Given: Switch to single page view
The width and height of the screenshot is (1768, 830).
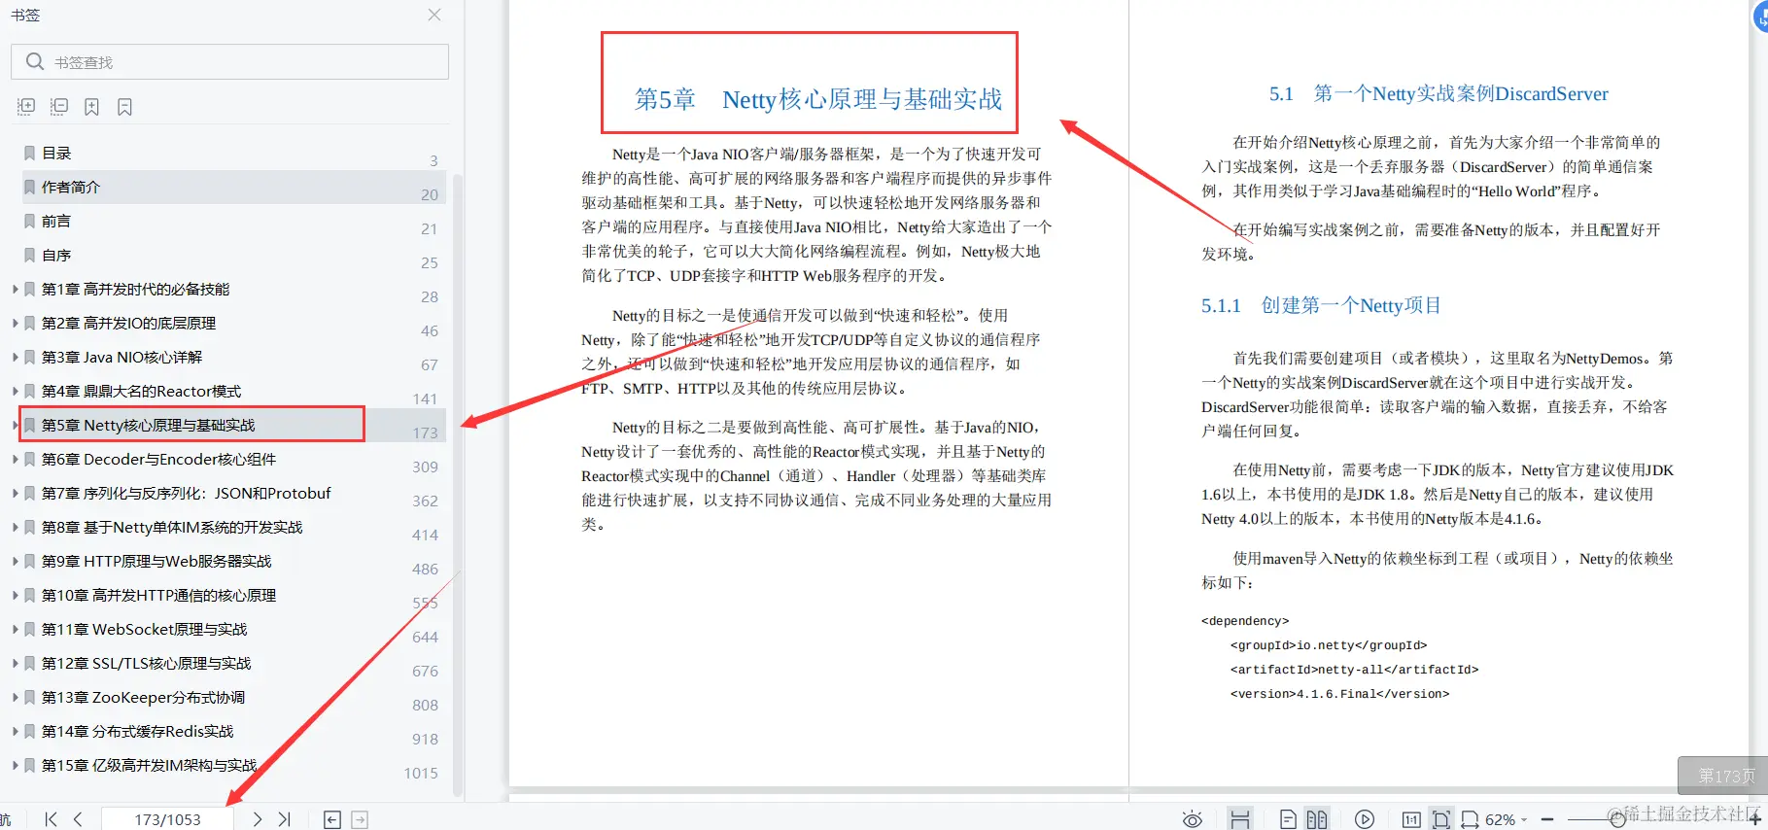Looking at the screenshot, I should pos(1288,819).
